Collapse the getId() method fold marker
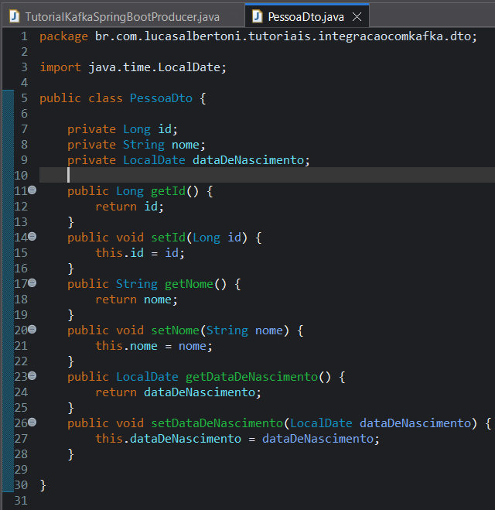495x510 pixels. (x=32, y=190)
